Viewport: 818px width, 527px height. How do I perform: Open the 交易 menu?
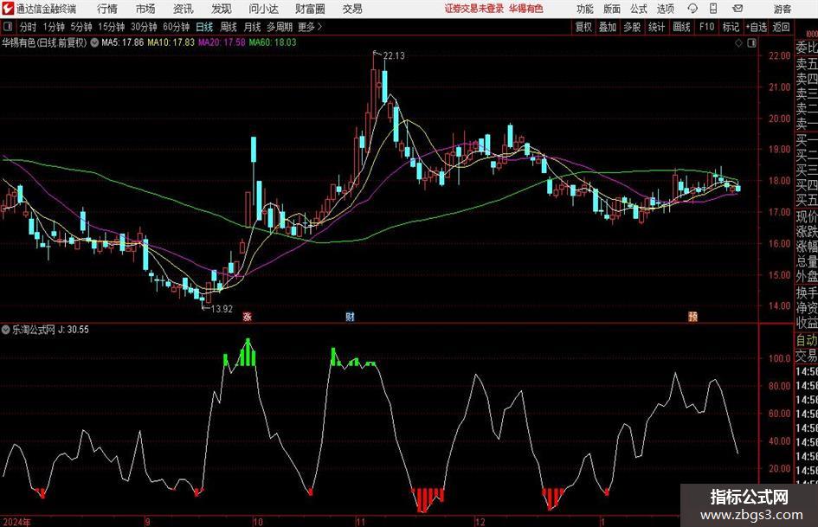352,9
